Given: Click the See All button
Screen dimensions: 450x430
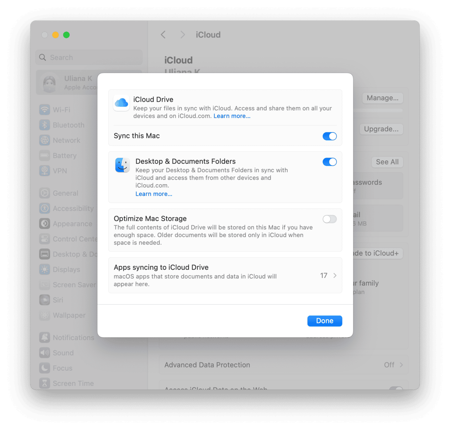Looking at the screenshot, I should [387, 162].
